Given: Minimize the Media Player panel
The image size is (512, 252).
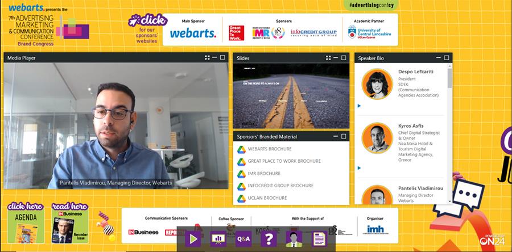Looking at the screenshot, I should 214,58.
